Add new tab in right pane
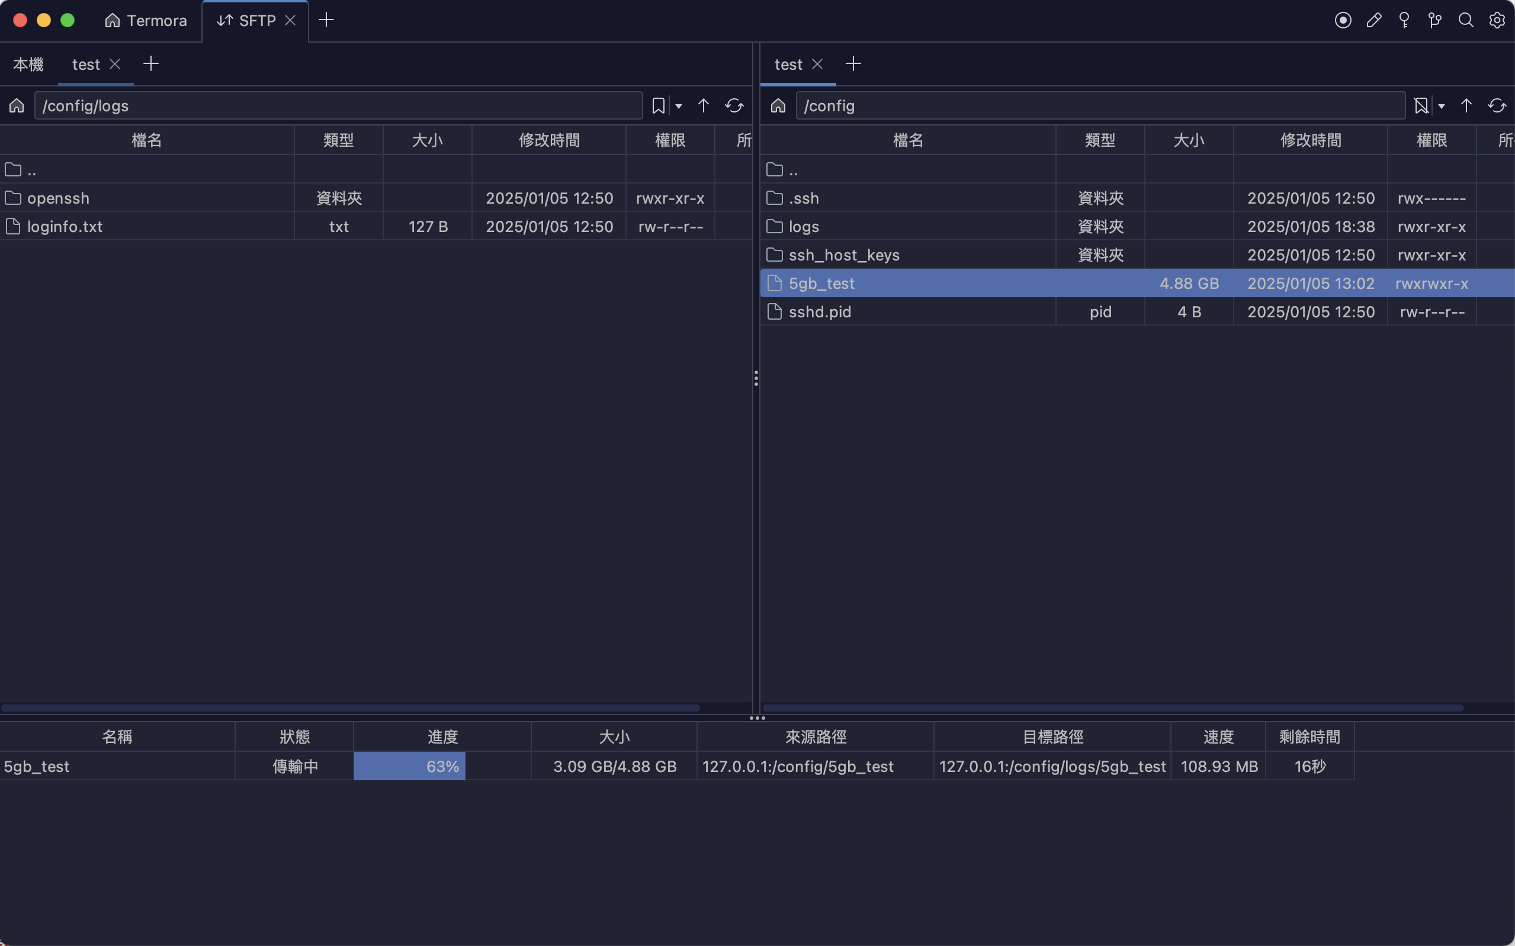The image size is (1515, 946). 853,64
